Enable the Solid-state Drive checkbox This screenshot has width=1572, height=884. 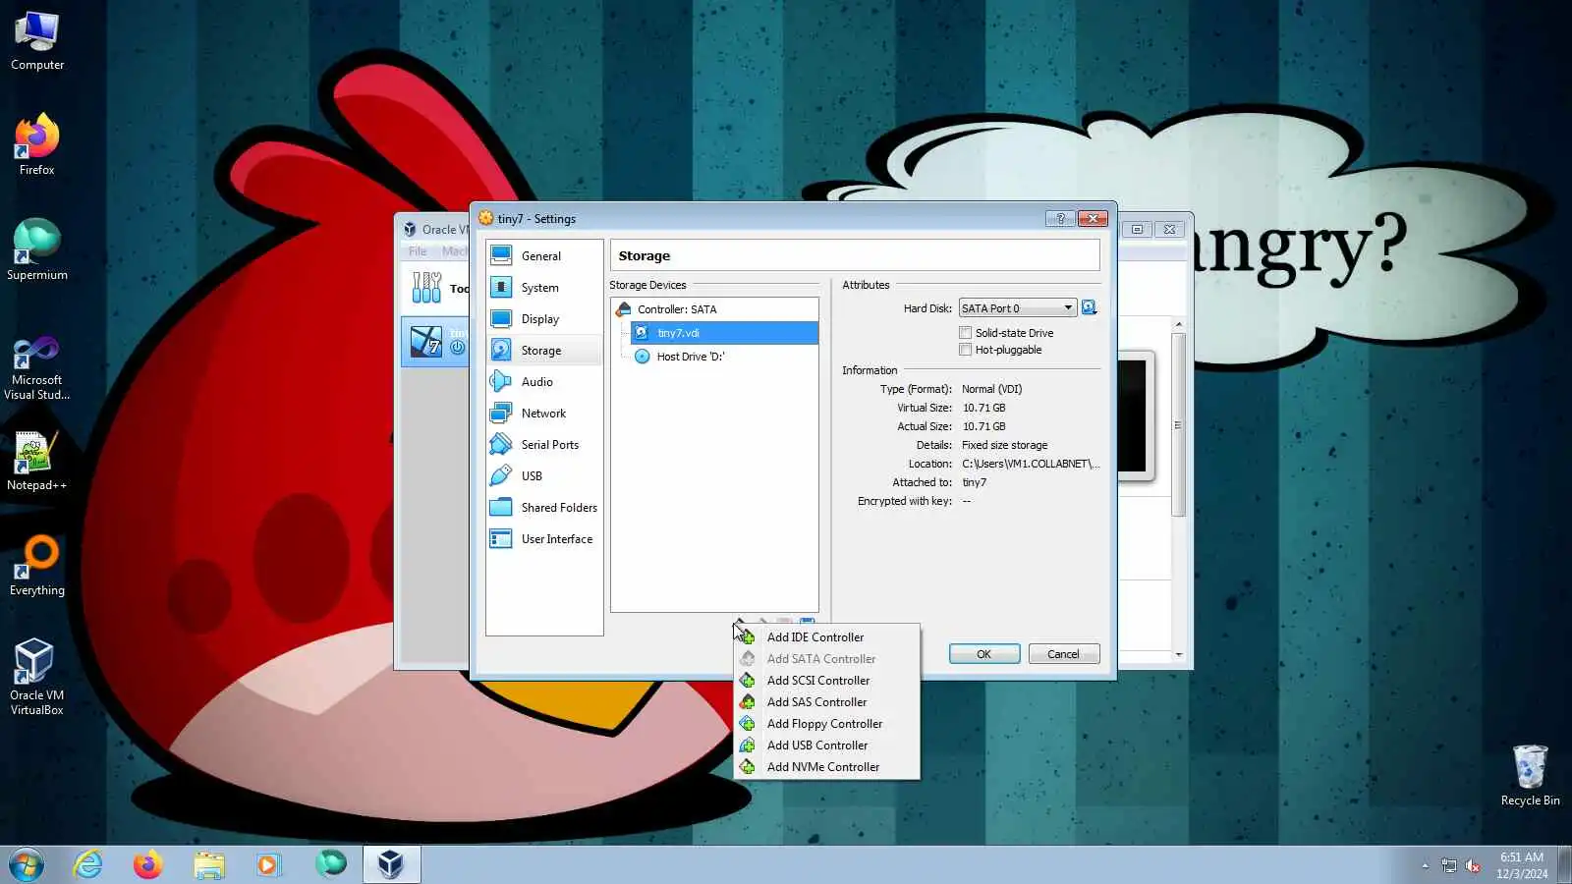coord(966,333)
